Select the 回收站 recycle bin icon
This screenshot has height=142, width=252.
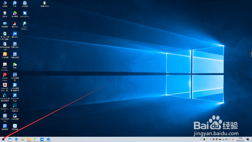[x=5, y=14]
